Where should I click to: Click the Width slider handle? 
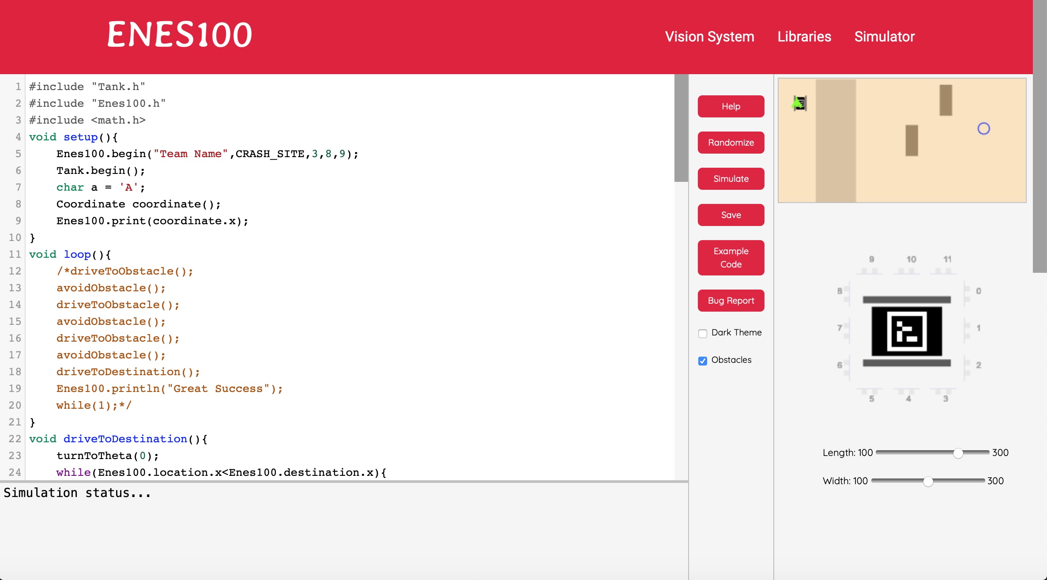(928, 482)
